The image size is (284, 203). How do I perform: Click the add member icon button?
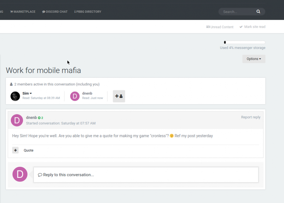pyautogui.click(x=119, y=96)
